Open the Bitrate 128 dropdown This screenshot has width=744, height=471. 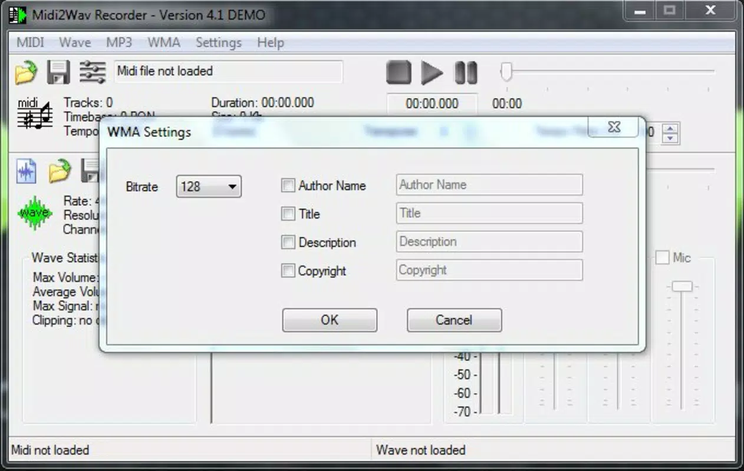pyautogui.click(x=209, y=187)
